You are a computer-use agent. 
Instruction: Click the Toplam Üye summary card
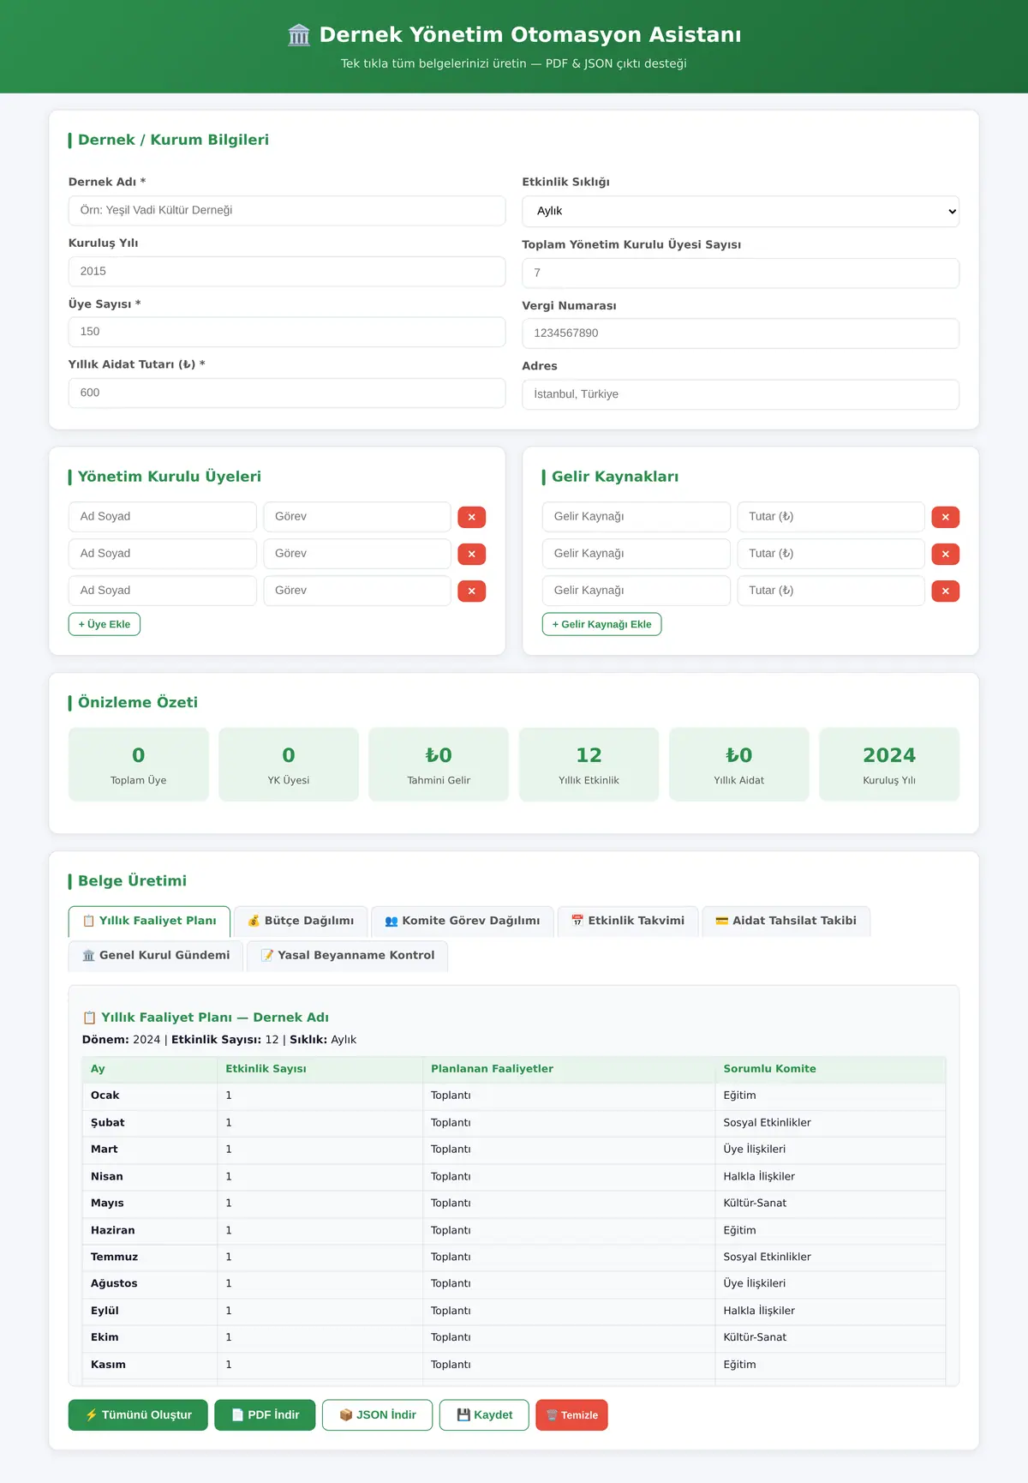click(x=139, y=765)
